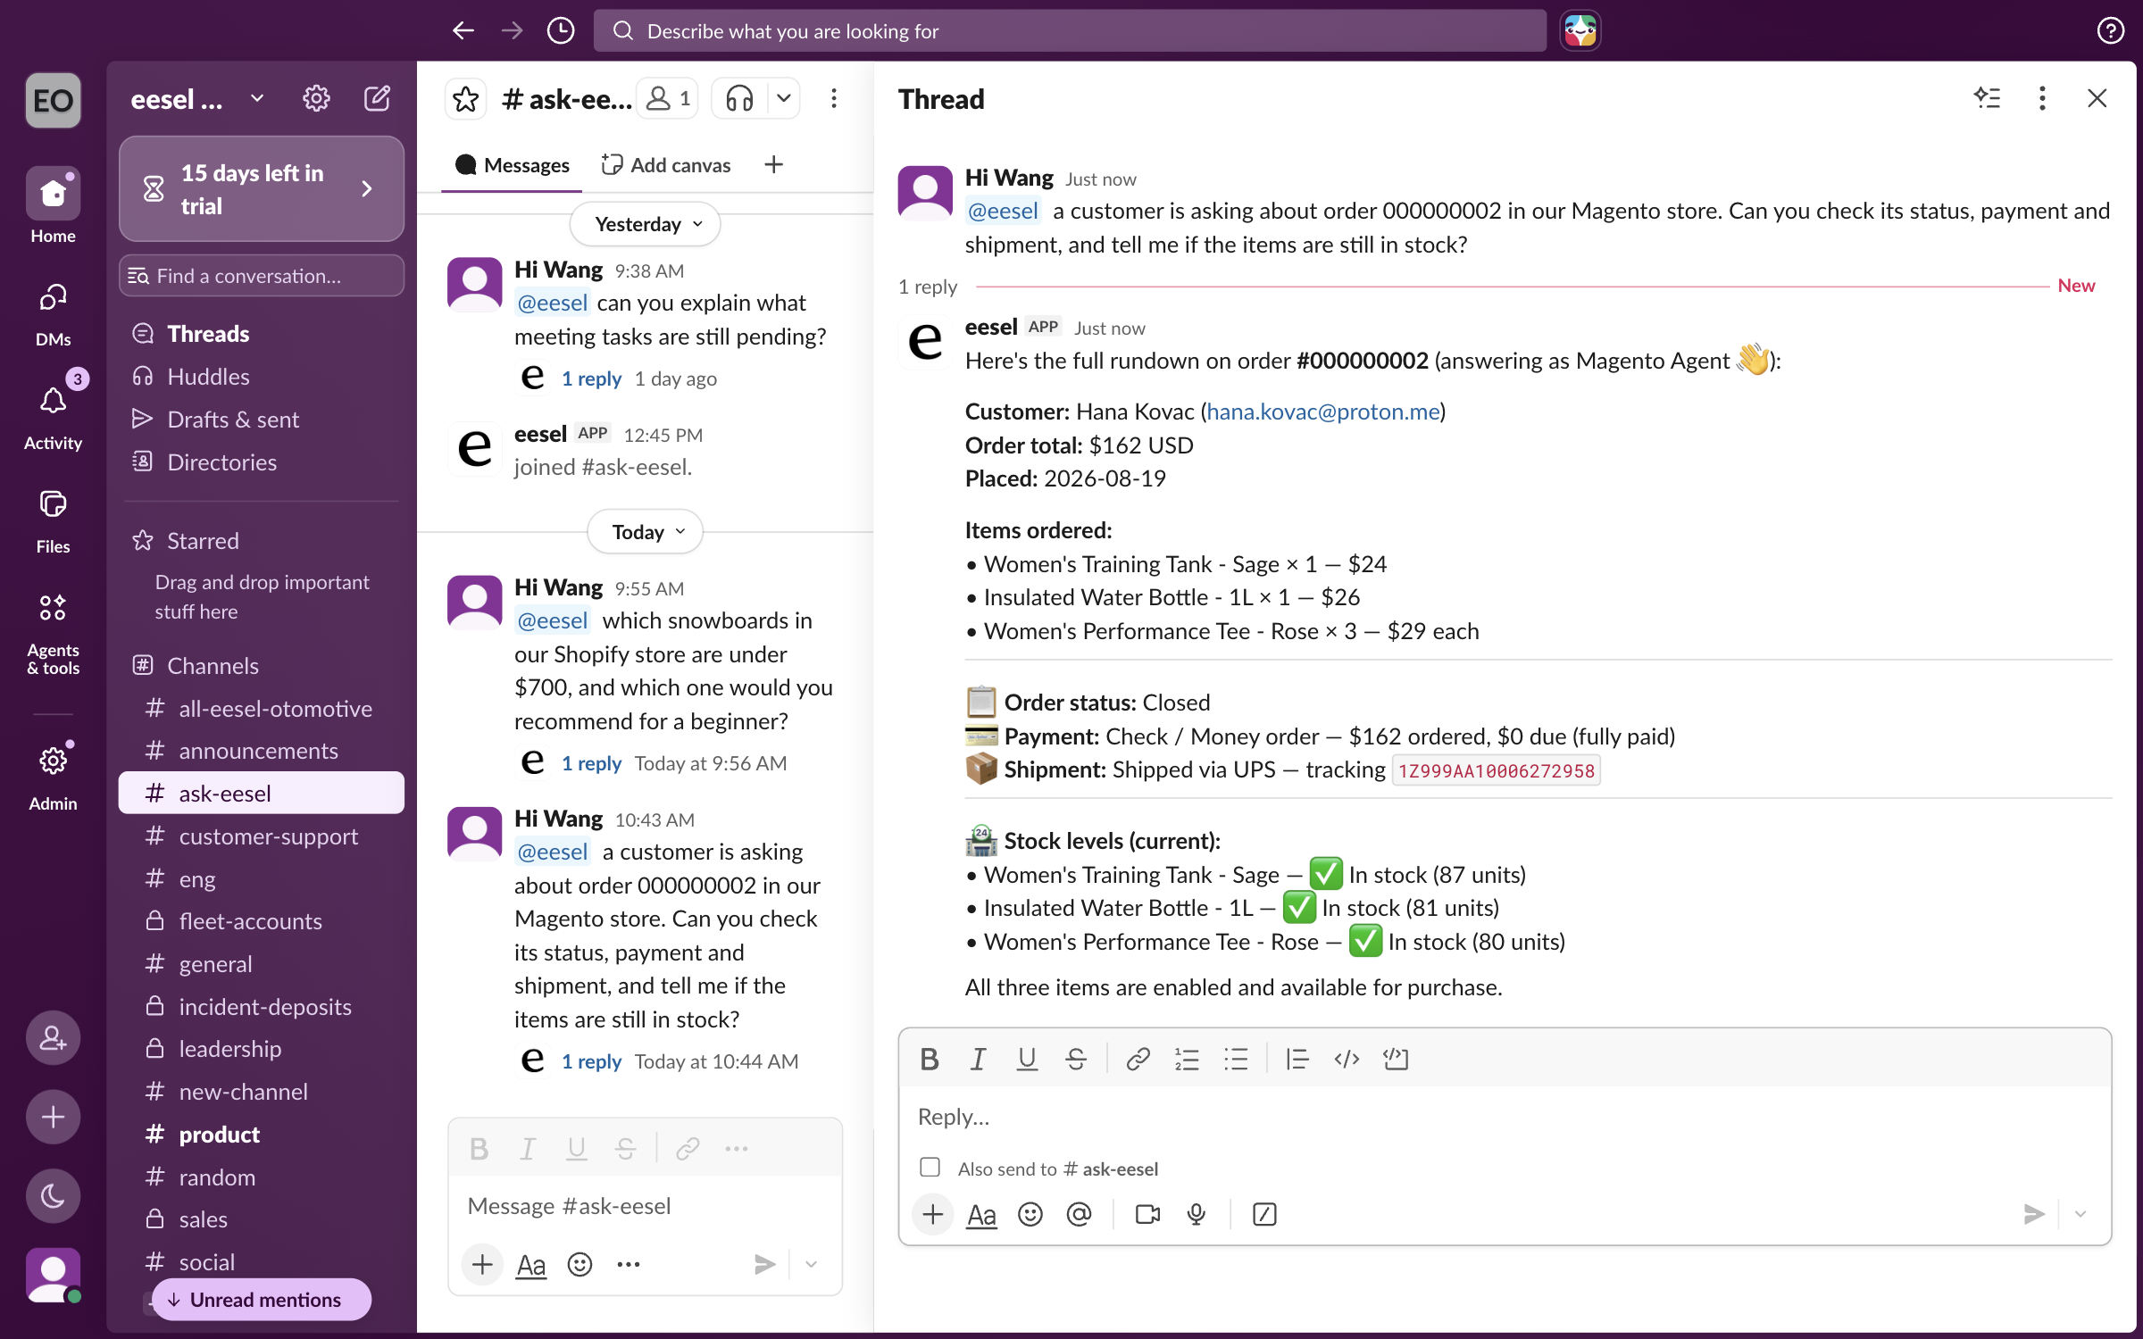Viewport: 2143px width, 1339px height.
Task: Jump to Unread mentions
Action: 262,1300
